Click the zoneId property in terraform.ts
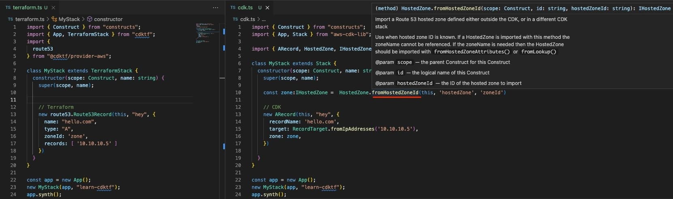This screenshot has height=199, width=673. coord(53,136)
